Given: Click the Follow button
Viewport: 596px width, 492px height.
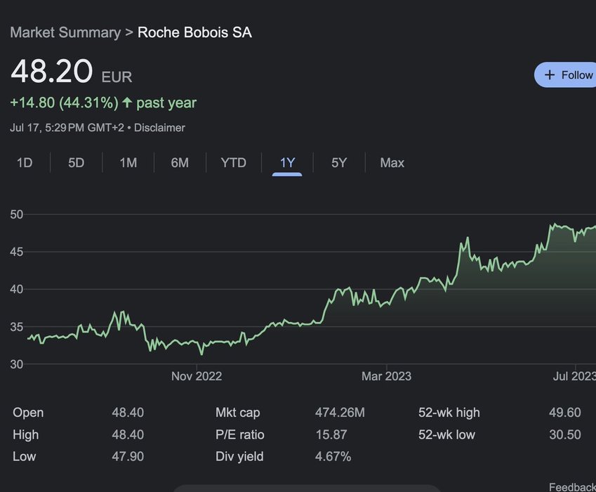Looking at the screenshot, I should [567, 75].
